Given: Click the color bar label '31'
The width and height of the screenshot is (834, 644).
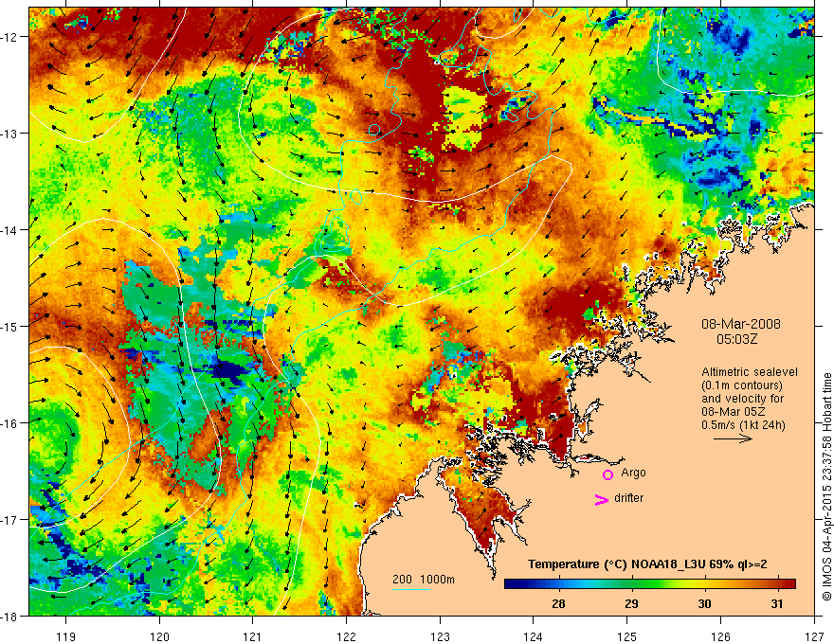Looking at the screenshot, I should pyautogui.click(x=778, y=603).
